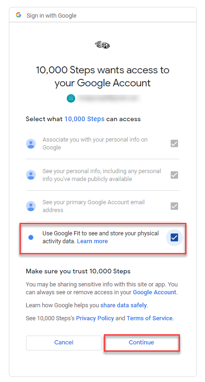This screenshot has width=205, height=382.
Task: Click the greyed Associate personal info checkbox
Action: (174, 143)
